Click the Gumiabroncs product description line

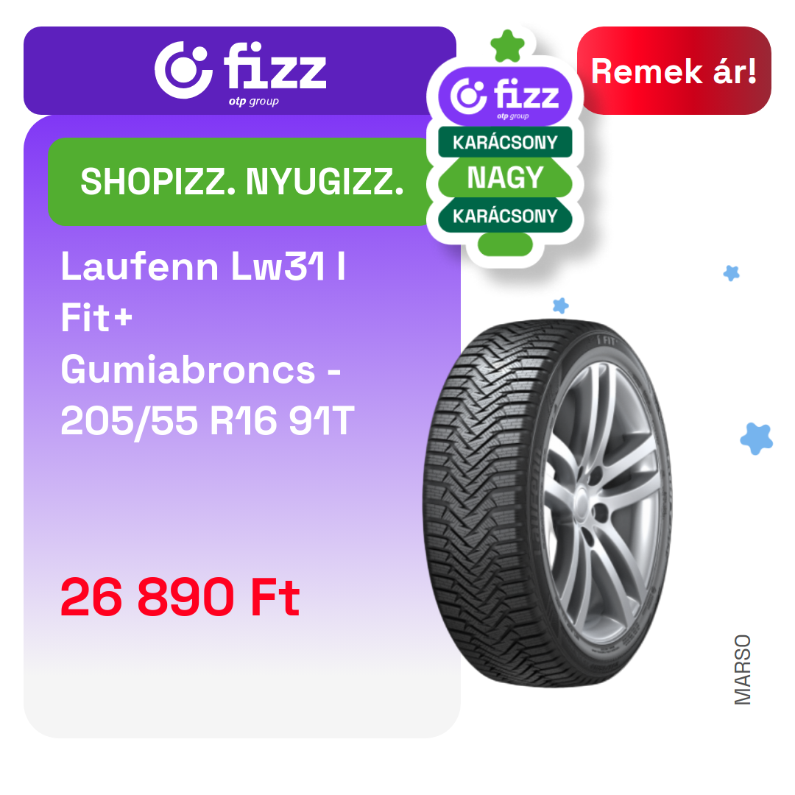(x=201, y=370)
